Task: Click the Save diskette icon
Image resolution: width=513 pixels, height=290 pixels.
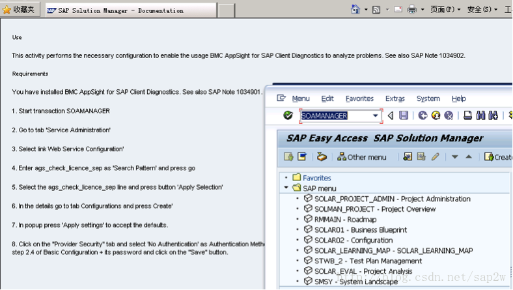Action: (x=404, y=115)
